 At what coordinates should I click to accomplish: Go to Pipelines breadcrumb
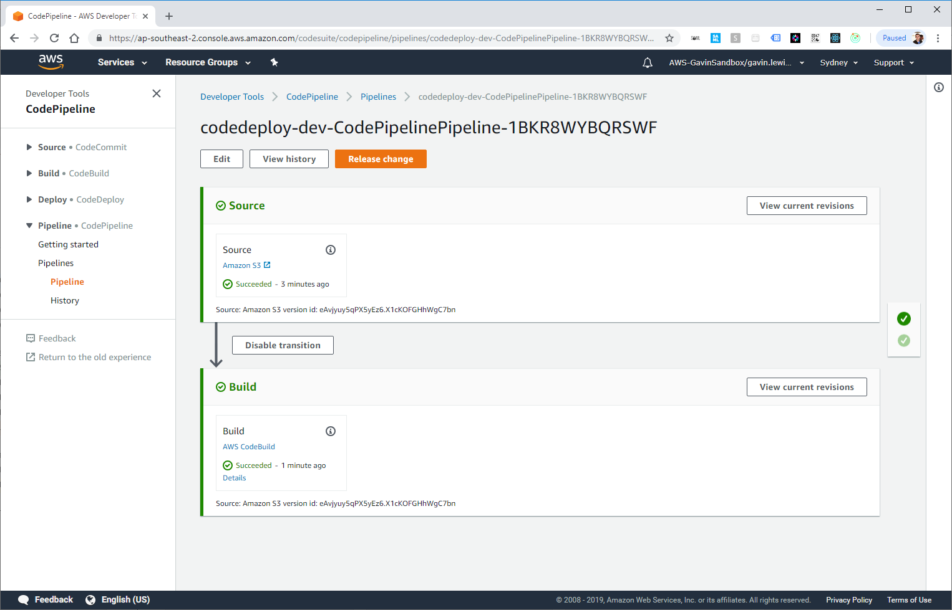378,97
